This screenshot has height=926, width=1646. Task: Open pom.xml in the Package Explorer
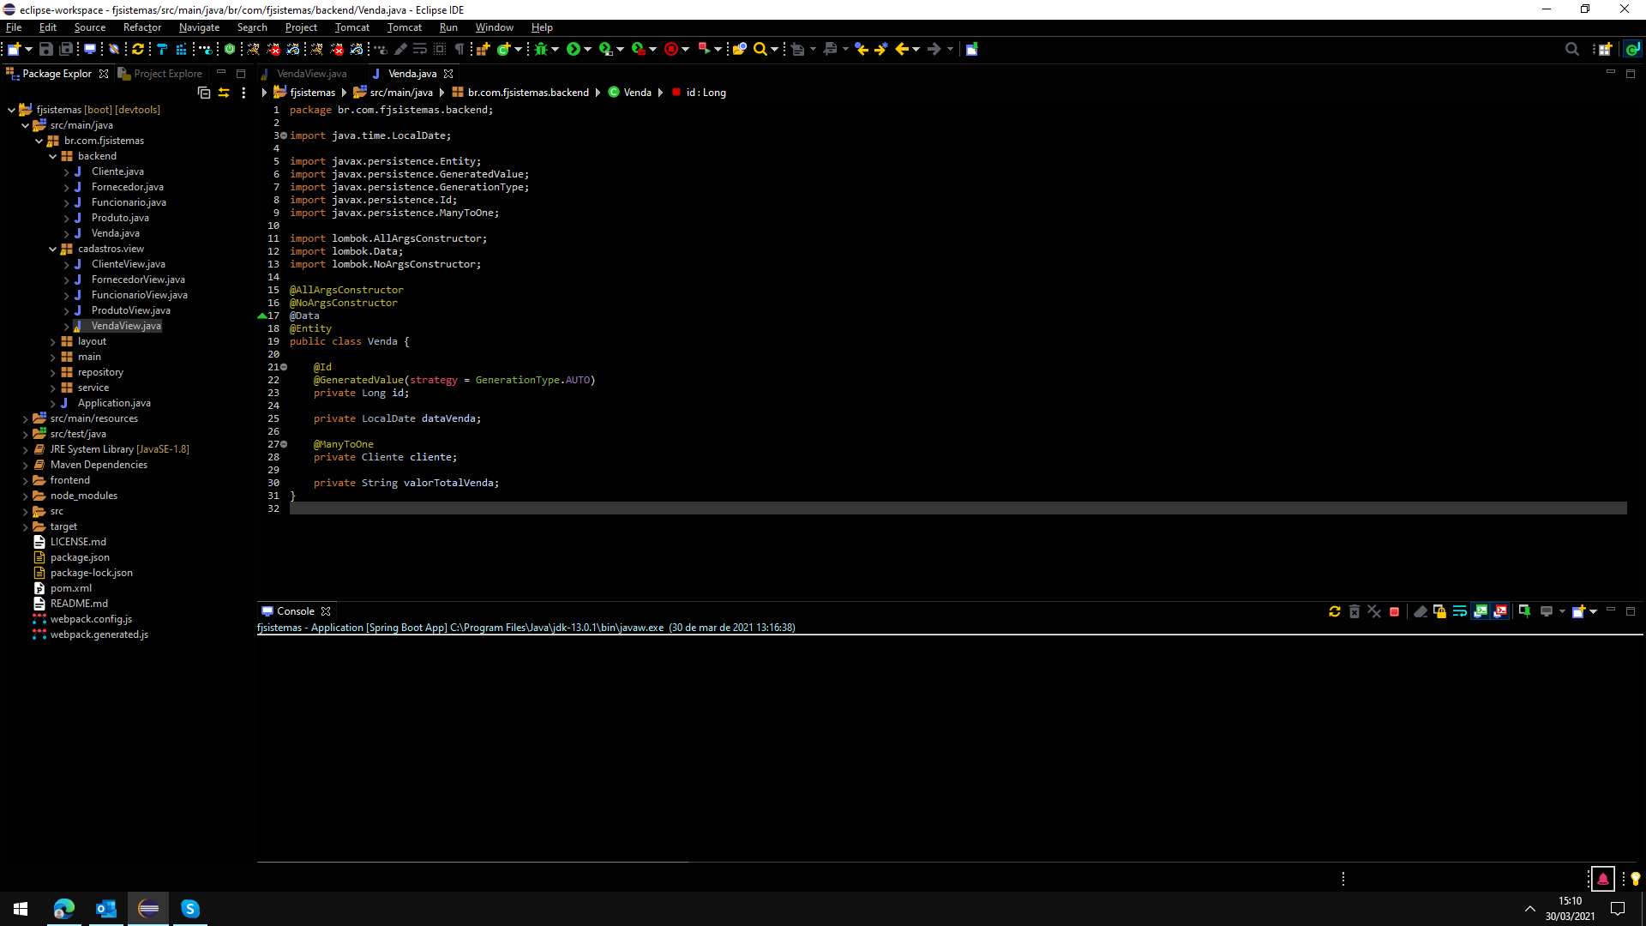[70, 588]
